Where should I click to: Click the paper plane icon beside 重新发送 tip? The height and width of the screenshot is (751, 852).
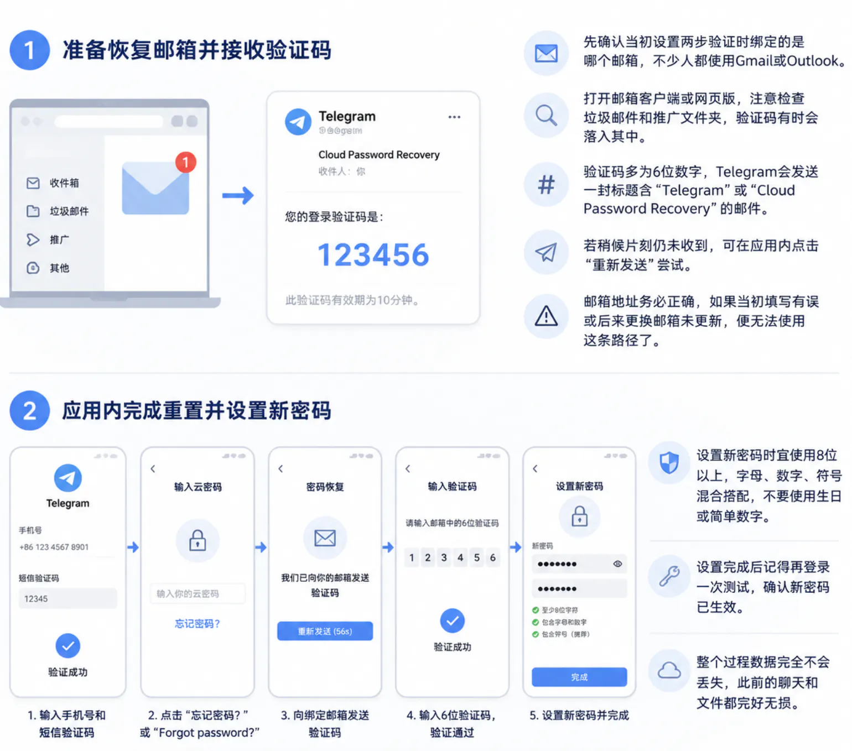pos(546,252)
